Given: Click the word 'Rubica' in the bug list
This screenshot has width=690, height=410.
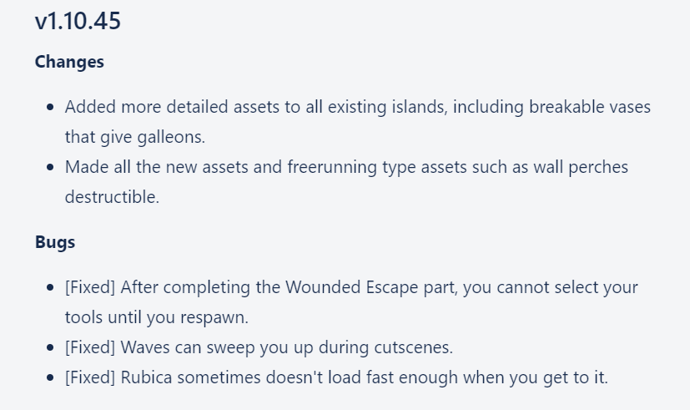Looking at the screenshot, I should pyautogui.click(x=147, y=377).
